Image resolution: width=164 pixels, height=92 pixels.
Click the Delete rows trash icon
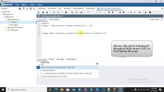click(x=77, y=12)
